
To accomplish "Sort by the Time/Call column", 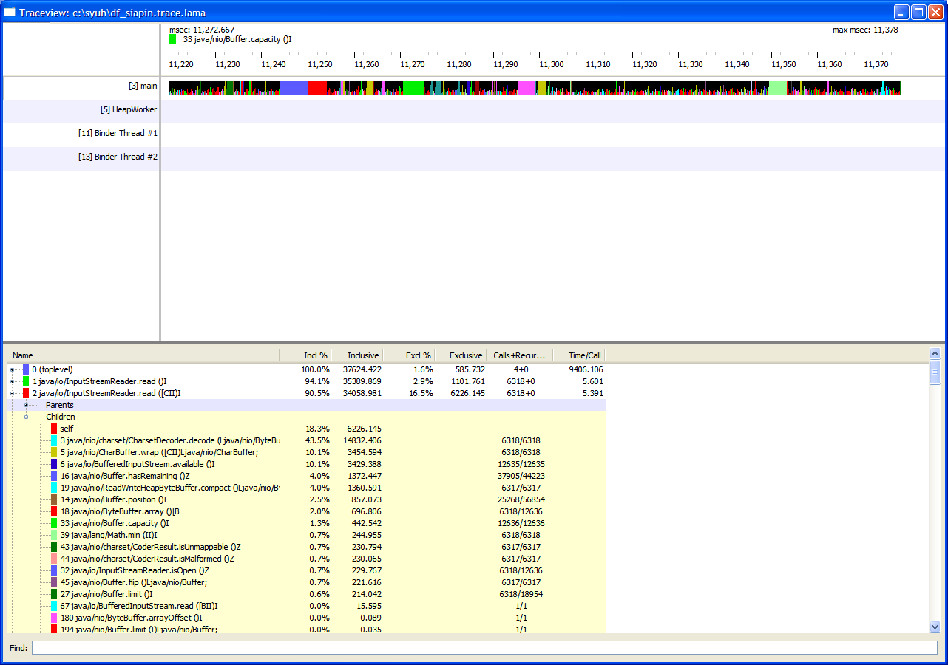I will click(x=583, y=355).
